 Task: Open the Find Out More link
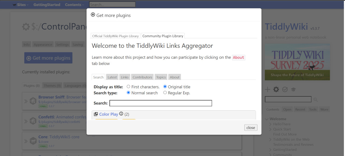pos(285,134)
